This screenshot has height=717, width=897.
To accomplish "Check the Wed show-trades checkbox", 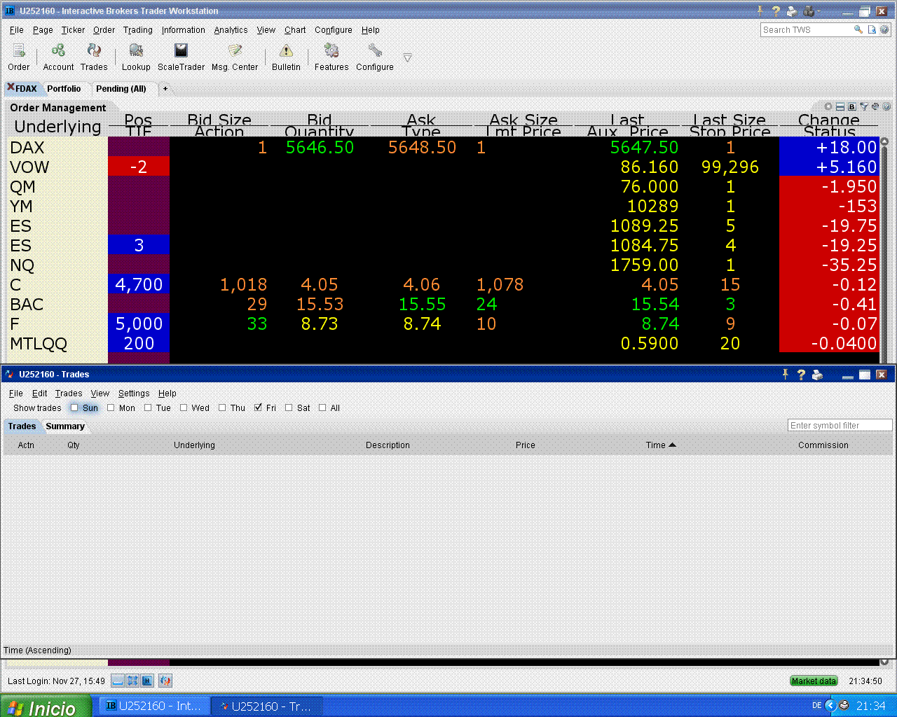I will (184, 408).
